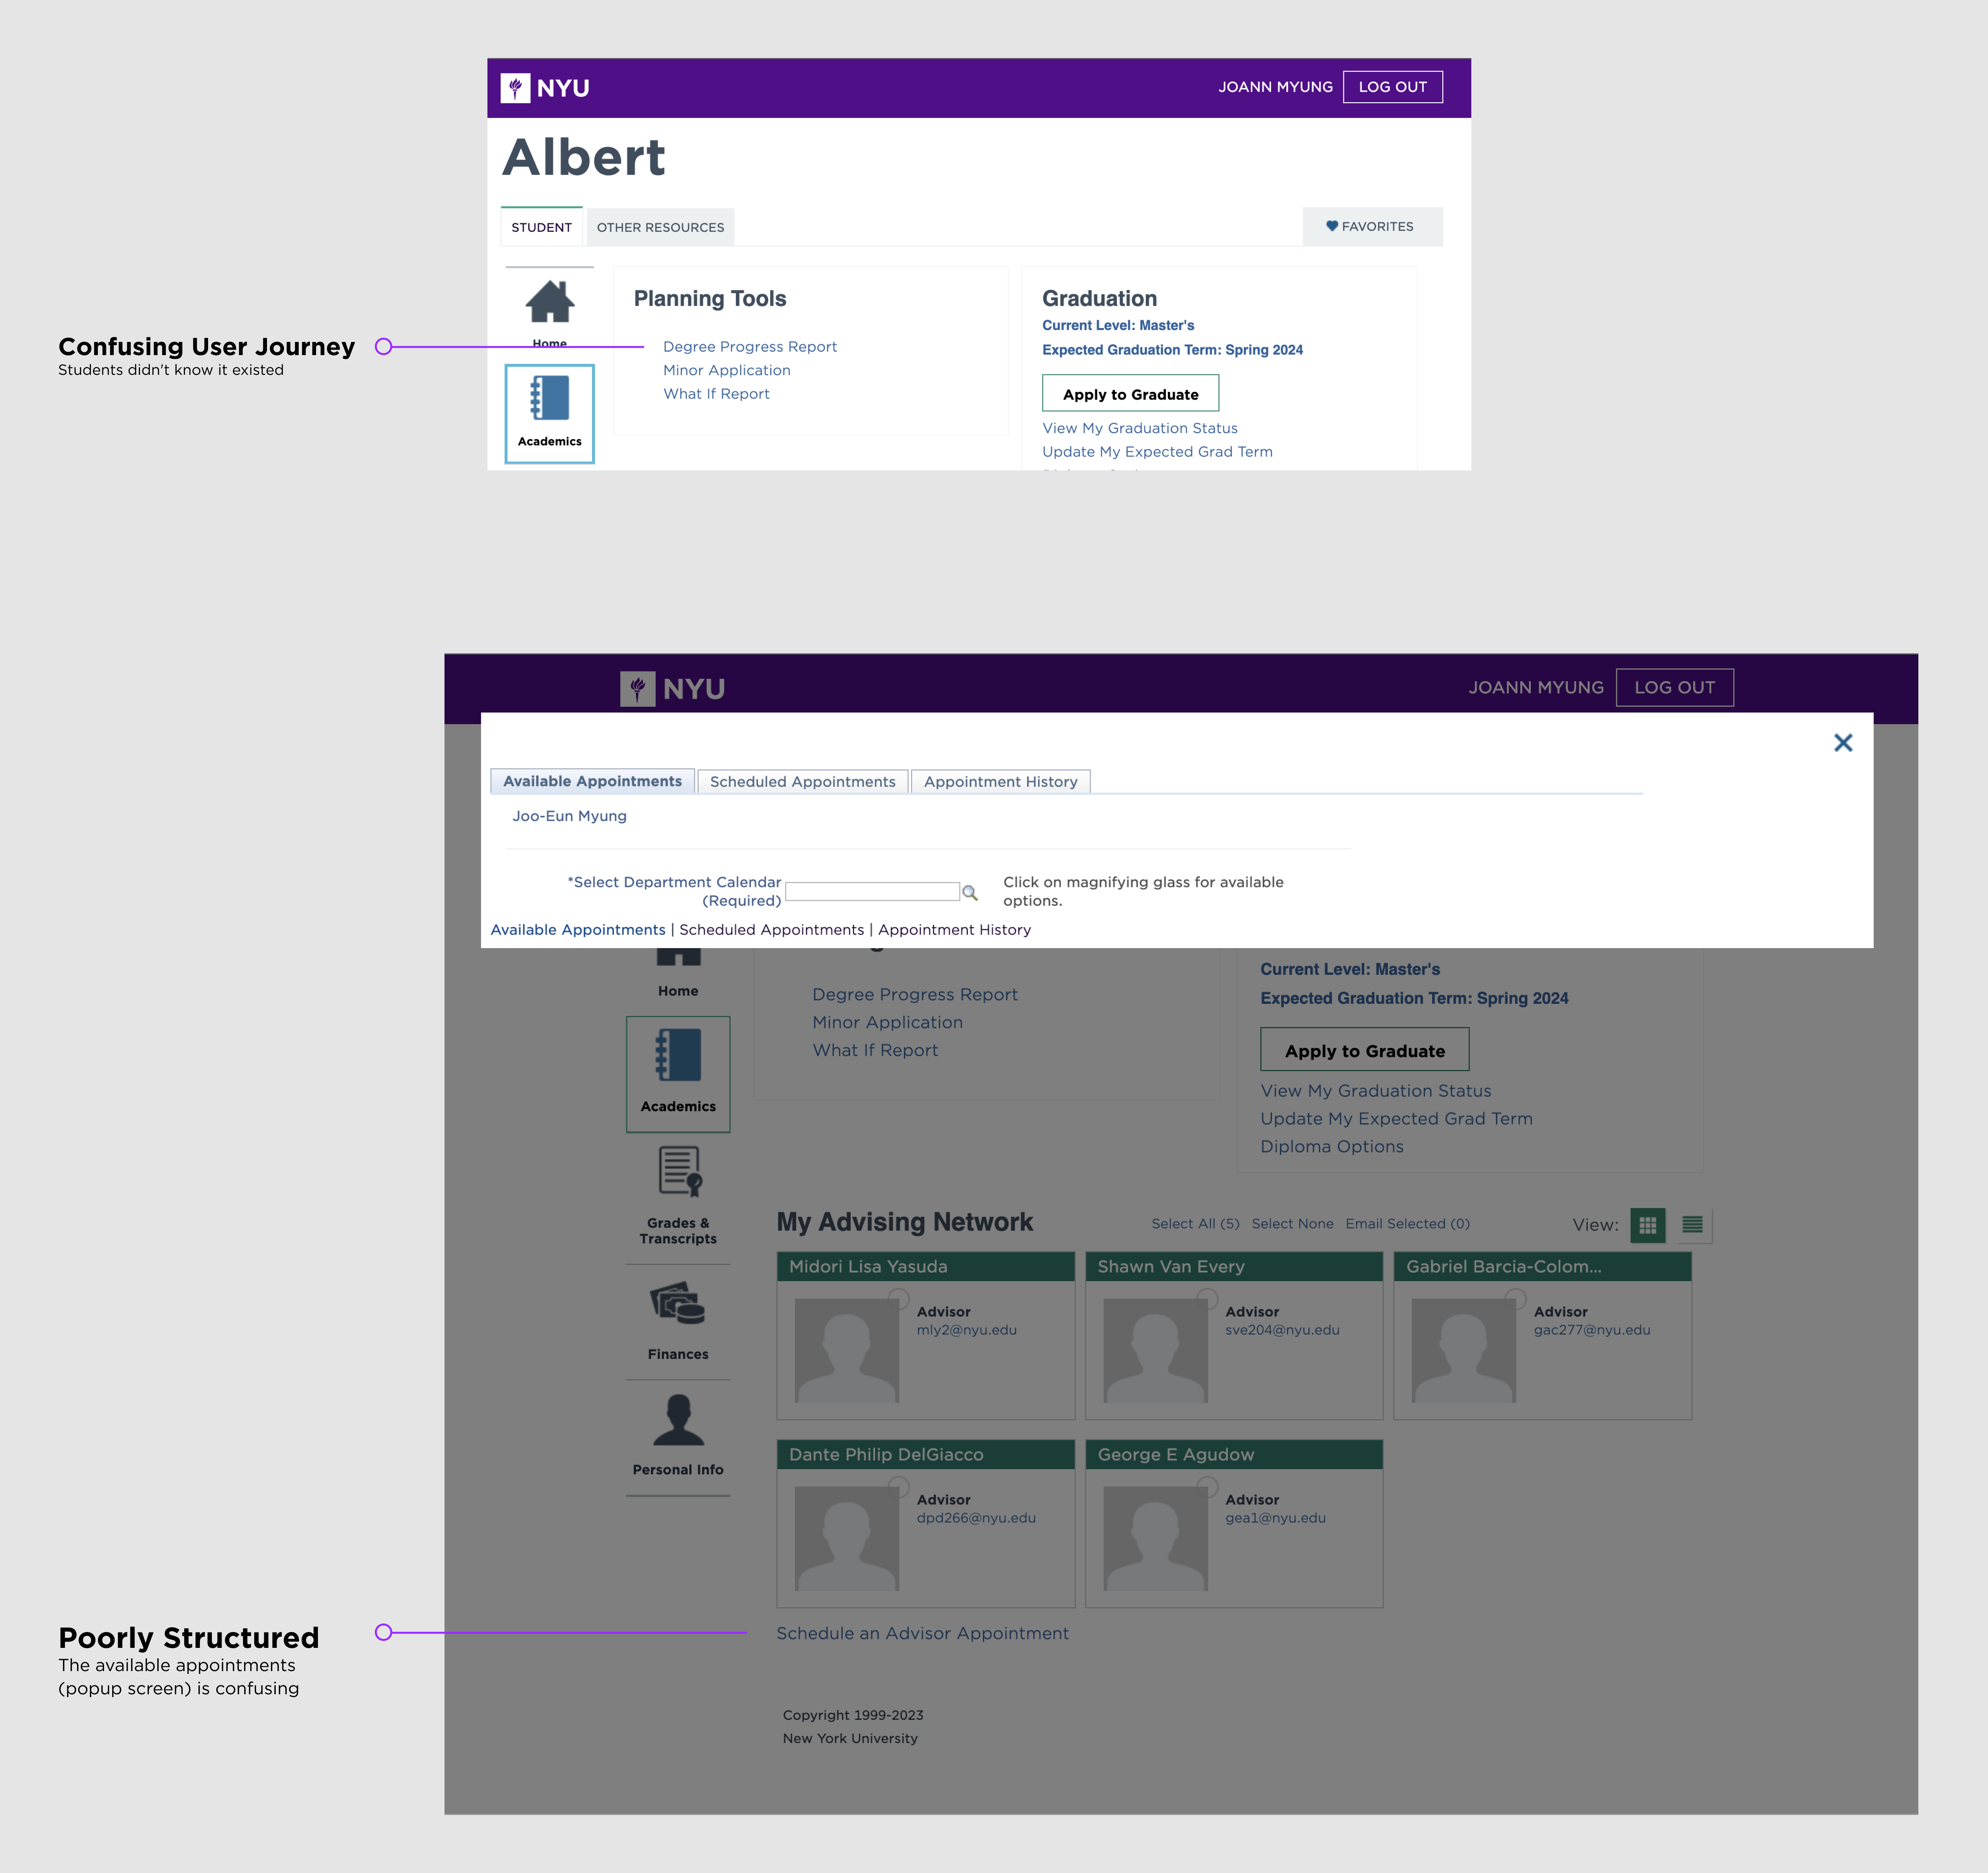Click JOANN MYUNG username in top screenshot header
This screenshot has width=1988, height=1873.
tap(1276, 87)
